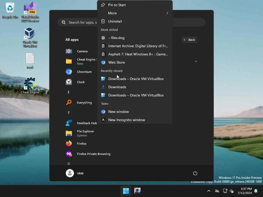263x197 pixels.
Task: Open the muted volume tray icon
Action: pyautogui.click(x=232, y=191)
